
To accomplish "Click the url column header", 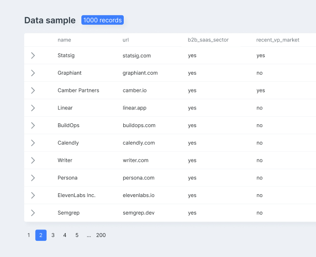I will click(126, 40).
